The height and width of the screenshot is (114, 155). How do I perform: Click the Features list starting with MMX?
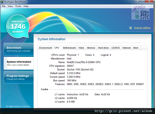(x=105, y=84)
